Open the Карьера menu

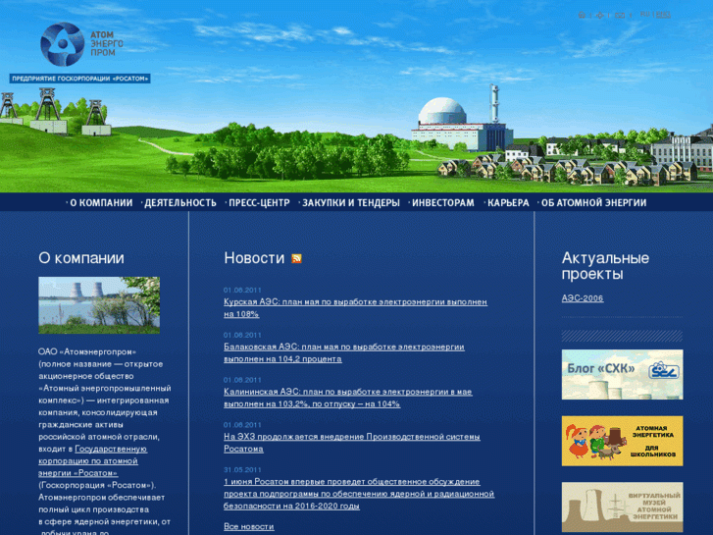[x=508, y=202]
